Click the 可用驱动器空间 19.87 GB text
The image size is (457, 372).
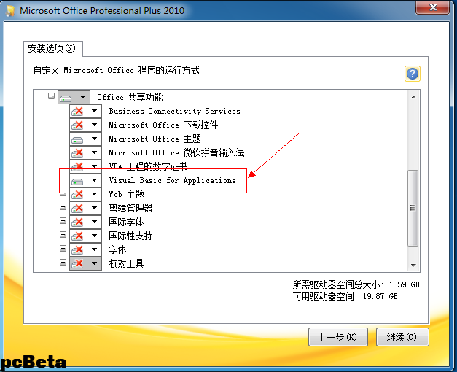345,296
